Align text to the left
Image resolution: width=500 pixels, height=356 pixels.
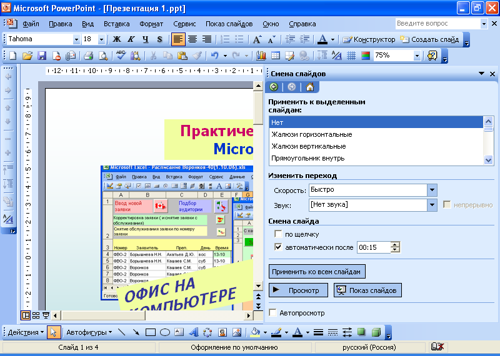tap(178, 39)
